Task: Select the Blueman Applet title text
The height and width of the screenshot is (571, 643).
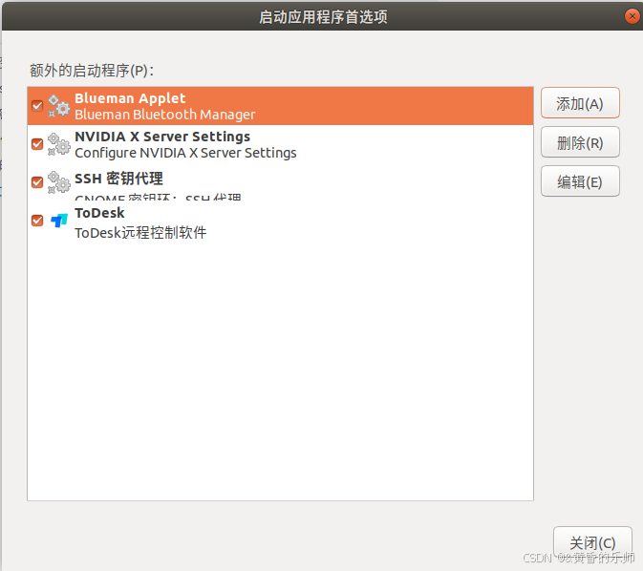Action: [130, 98]
